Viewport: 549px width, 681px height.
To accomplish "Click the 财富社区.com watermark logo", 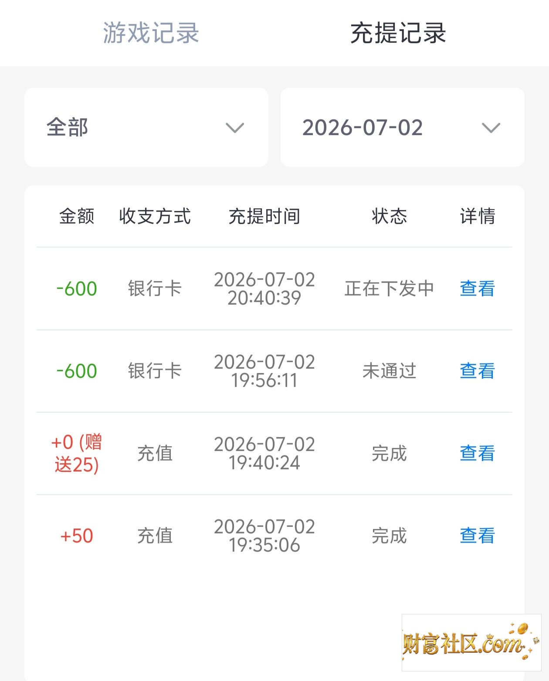I will click(471, 643).
